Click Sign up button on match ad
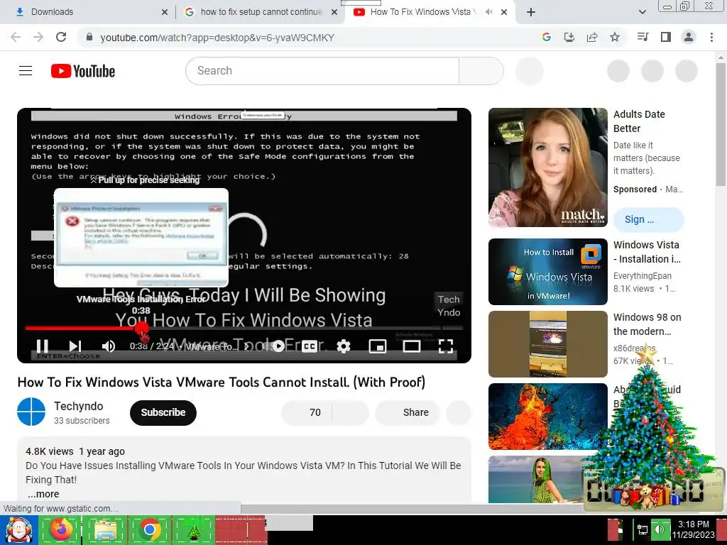 pyautogui.click(x=648, y=220)
